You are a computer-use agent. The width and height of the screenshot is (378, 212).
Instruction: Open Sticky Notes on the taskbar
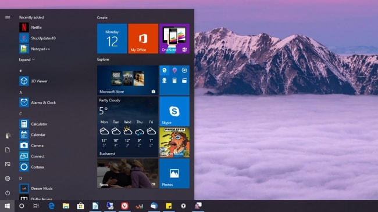[x=169, y=206]
